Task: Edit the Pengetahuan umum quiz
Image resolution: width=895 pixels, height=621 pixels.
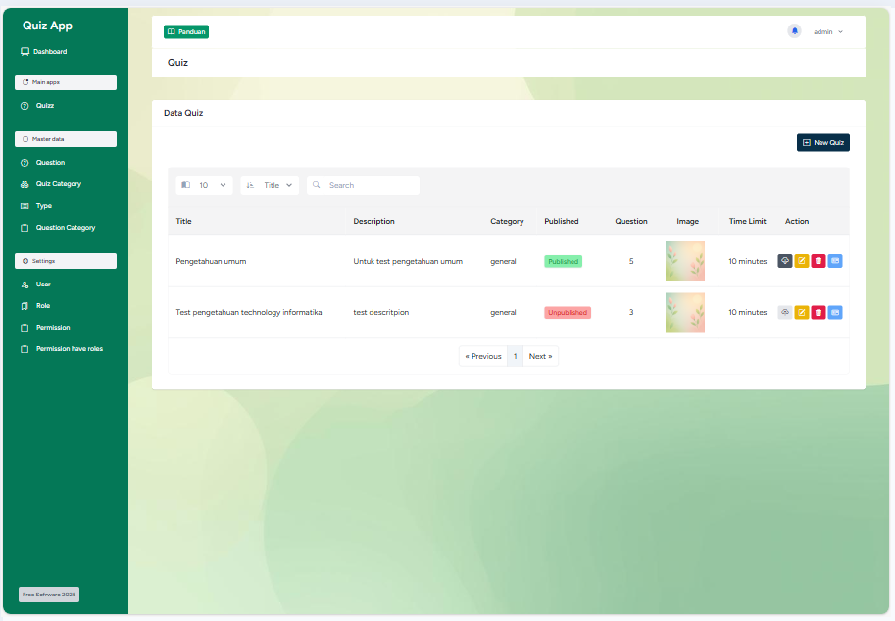Action: (x=802, y=261)
